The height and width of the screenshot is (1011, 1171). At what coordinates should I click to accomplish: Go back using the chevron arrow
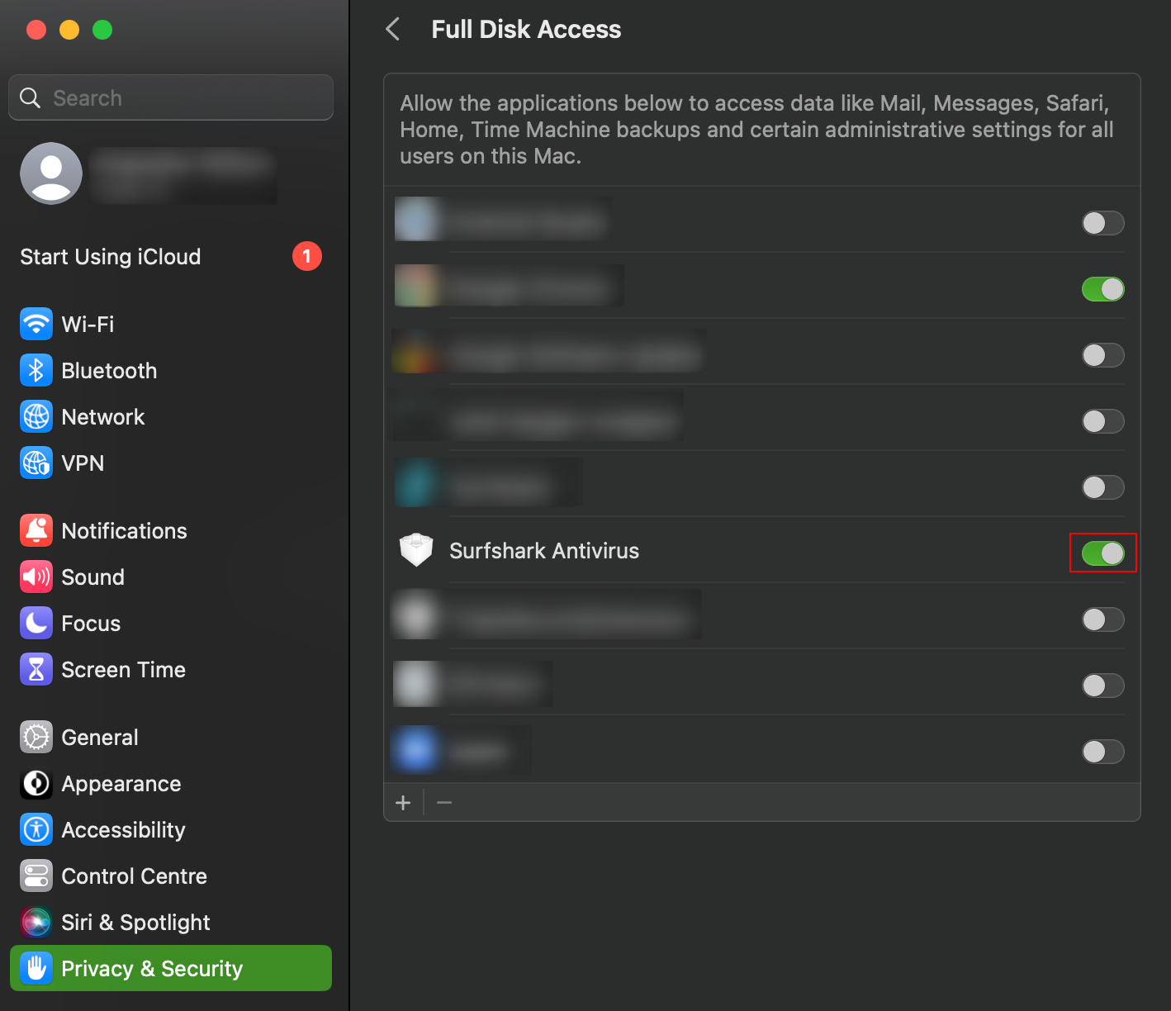click(x=393, y=30)
